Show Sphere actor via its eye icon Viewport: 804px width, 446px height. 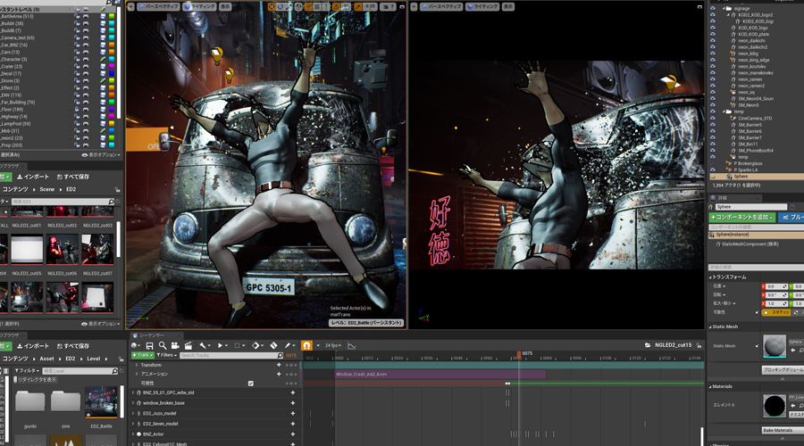click(x=713, y=176)
